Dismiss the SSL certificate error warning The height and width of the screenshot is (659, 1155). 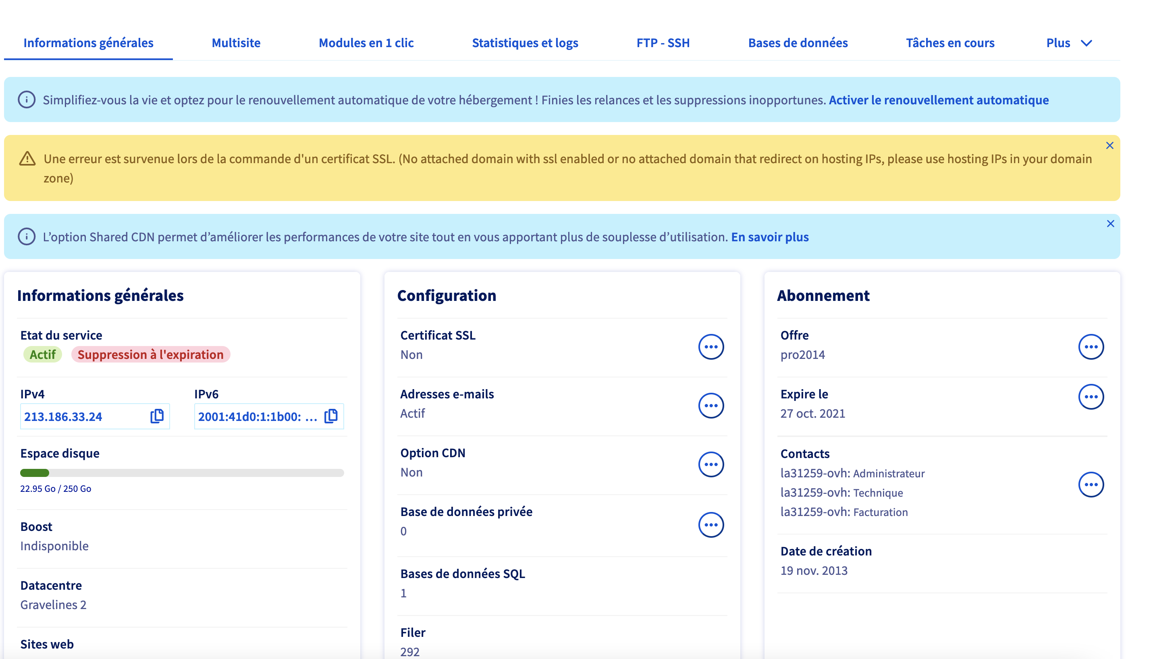(x=1109, y=145)
